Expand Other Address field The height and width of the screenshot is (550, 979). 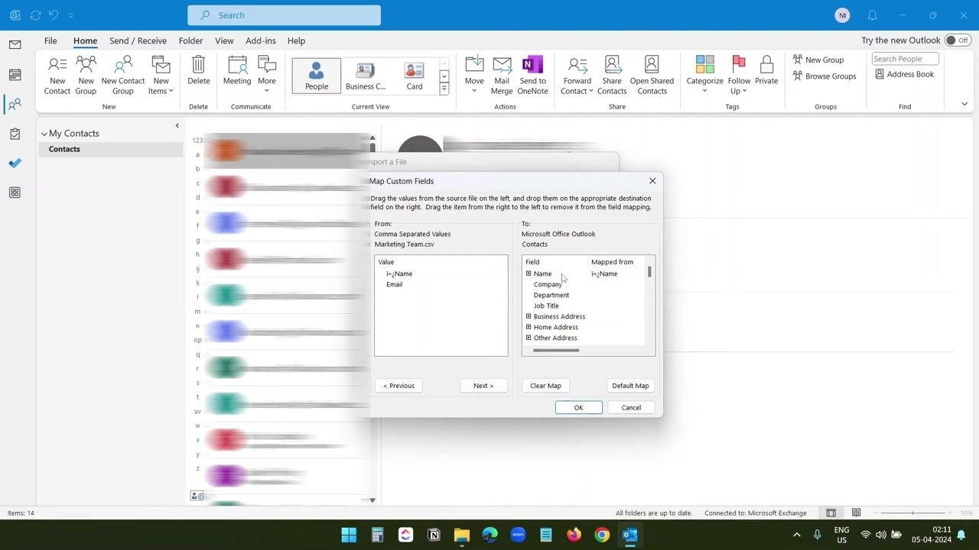(x=529, y=338)
